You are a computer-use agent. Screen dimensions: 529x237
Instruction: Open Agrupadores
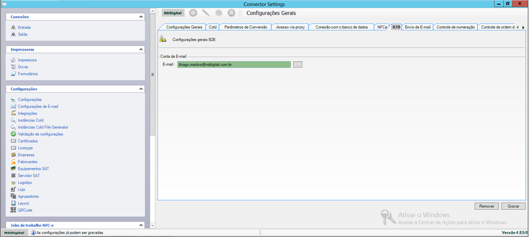click(28, 196)
